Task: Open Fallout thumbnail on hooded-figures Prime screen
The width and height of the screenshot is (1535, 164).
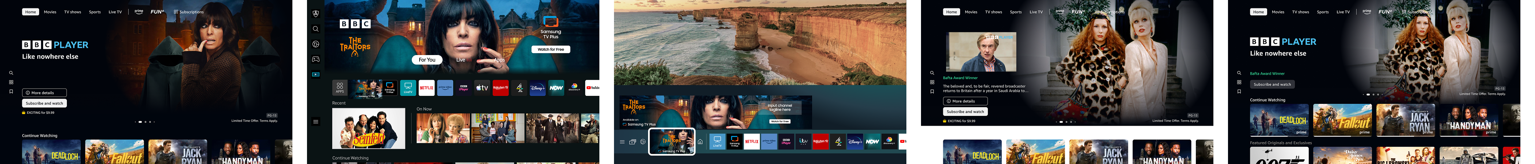Action: pyautogui.click(x=114, y=152)
